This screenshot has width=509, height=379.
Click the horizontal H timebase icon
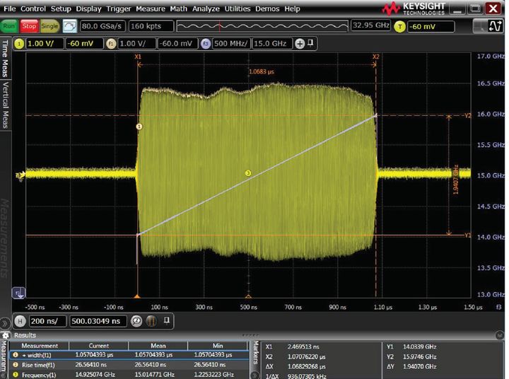coord(20,321)
